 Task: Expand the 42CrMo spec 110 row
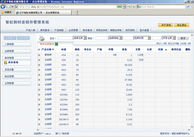coord(39,95)
